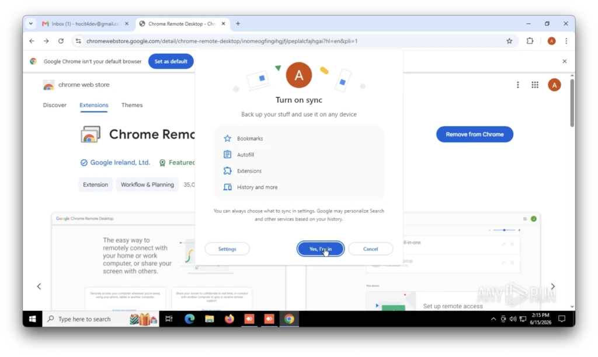Screen dimensions: 598x357
Task: Click the chrome web store logo
Action: 77,85
